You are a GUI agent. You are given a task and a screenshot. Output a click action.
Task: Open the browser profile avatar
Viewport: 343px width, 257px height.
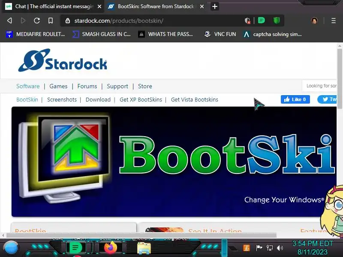[x=314, y=21]
